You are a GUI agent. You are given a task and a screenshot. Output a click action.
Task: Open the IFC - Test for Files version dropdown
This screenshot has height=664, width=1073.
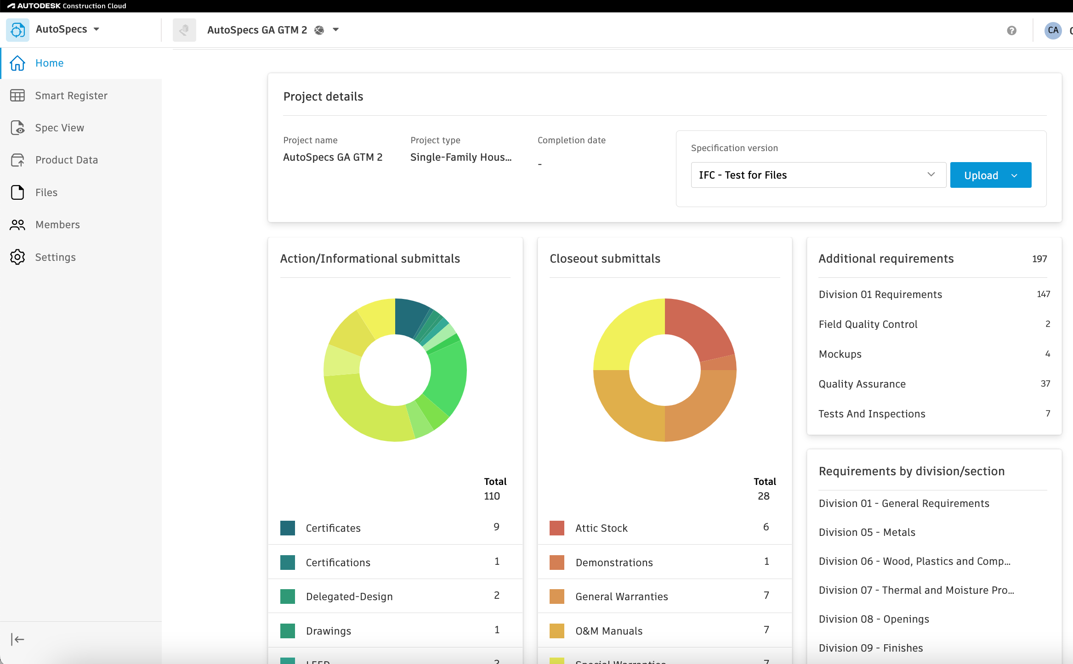818,175
